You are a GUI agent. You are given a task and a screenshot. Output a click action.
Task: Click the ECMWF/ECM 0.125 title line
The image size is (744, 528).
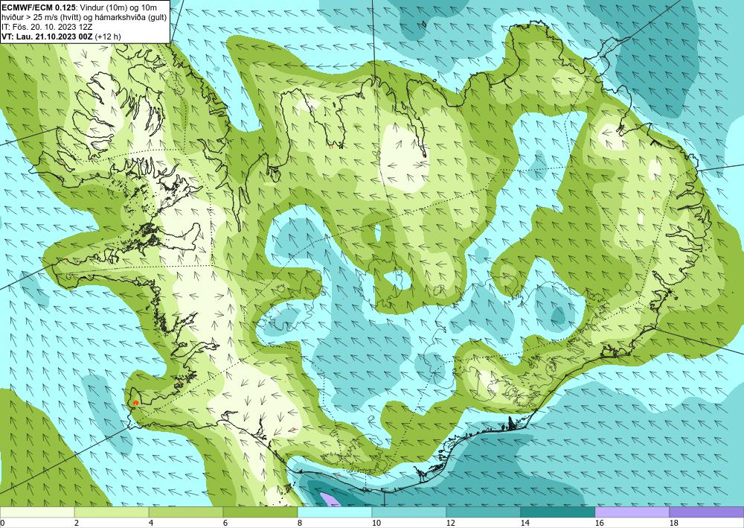coord(80,7)
